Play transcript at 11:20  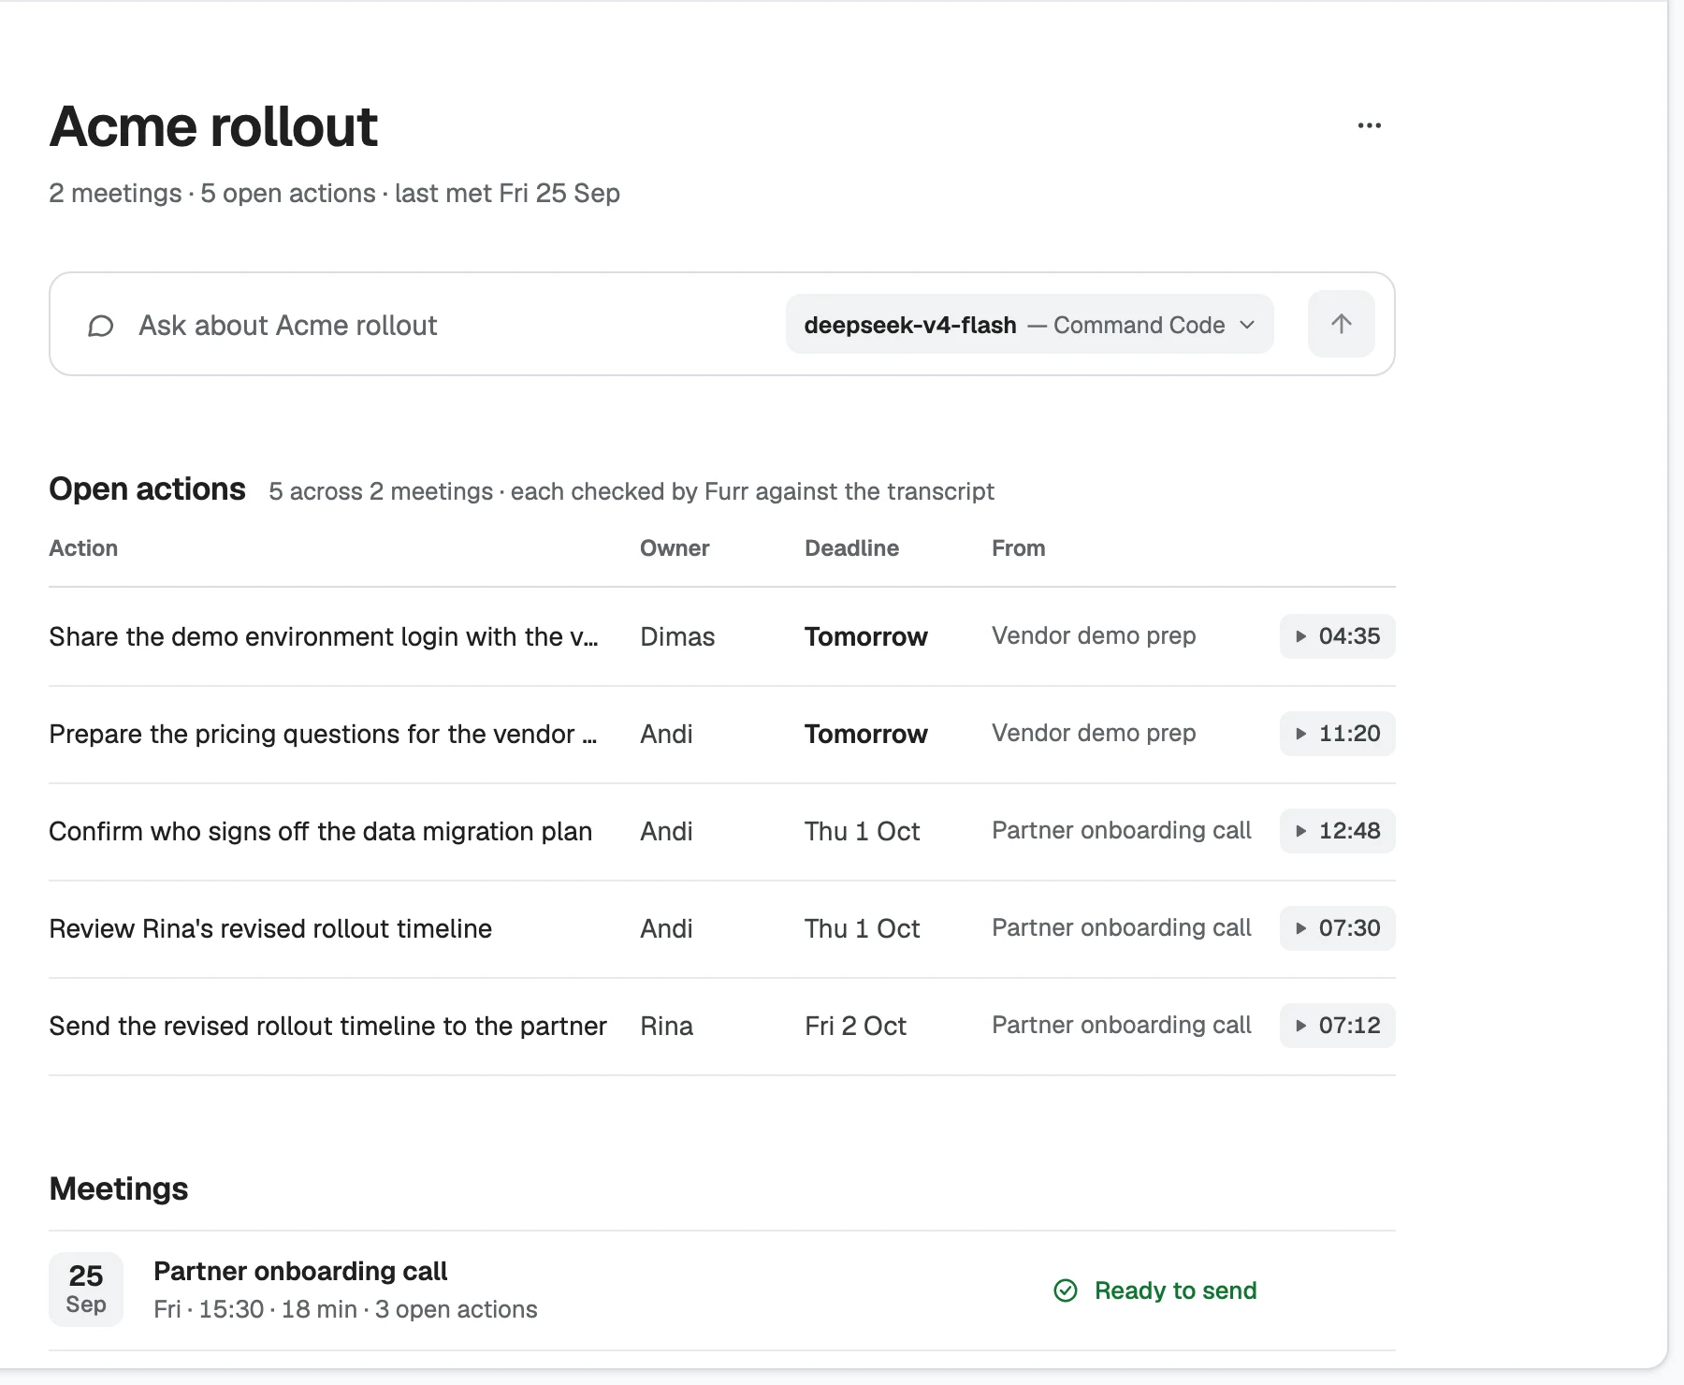[1337, 734]
